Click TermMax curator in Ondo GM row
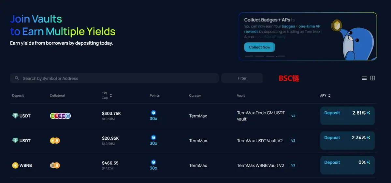Viewport: 391px width, 183px height. click(198, 116)
